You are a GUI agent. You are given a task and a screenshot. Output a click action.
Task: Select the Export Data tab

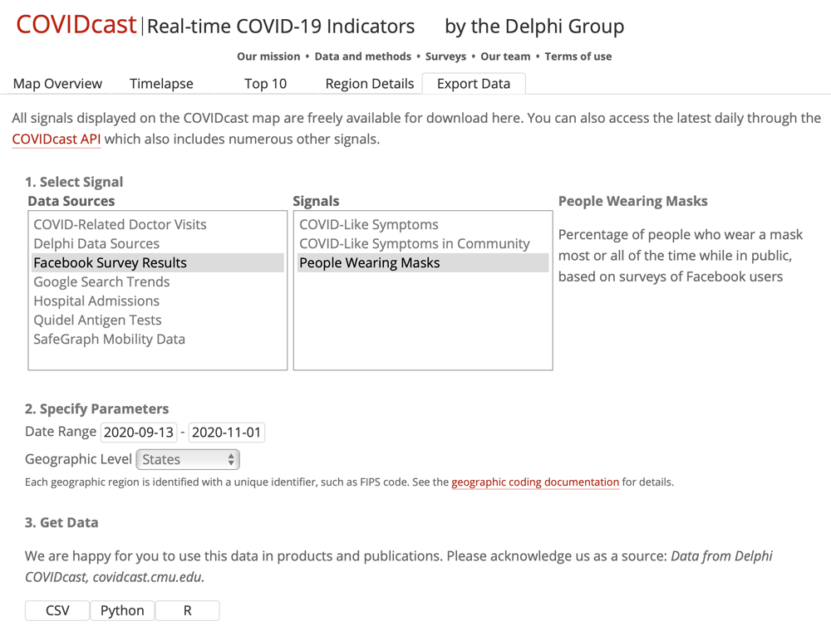pyautogui.click(x=474, y=83)
